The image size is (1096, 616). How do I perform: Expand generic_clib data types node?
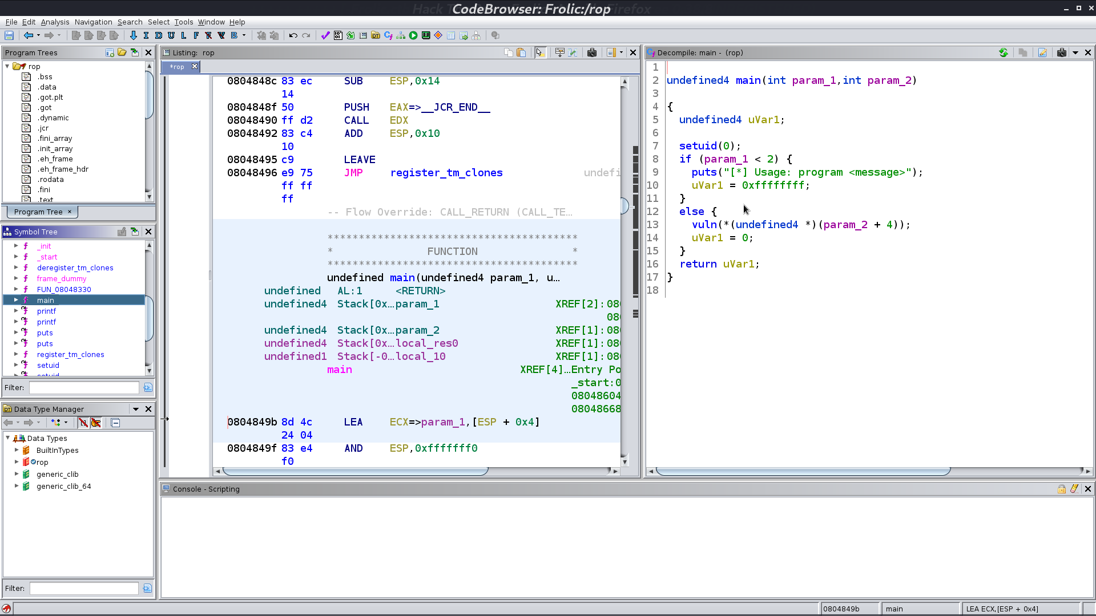pyautogui.click(x=17, y=474)
